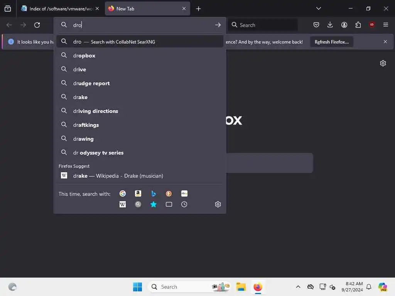The width and height of the screenshot is (395, 296).
Task: Open the Firefox application menu
Action: tap(386, 25)
